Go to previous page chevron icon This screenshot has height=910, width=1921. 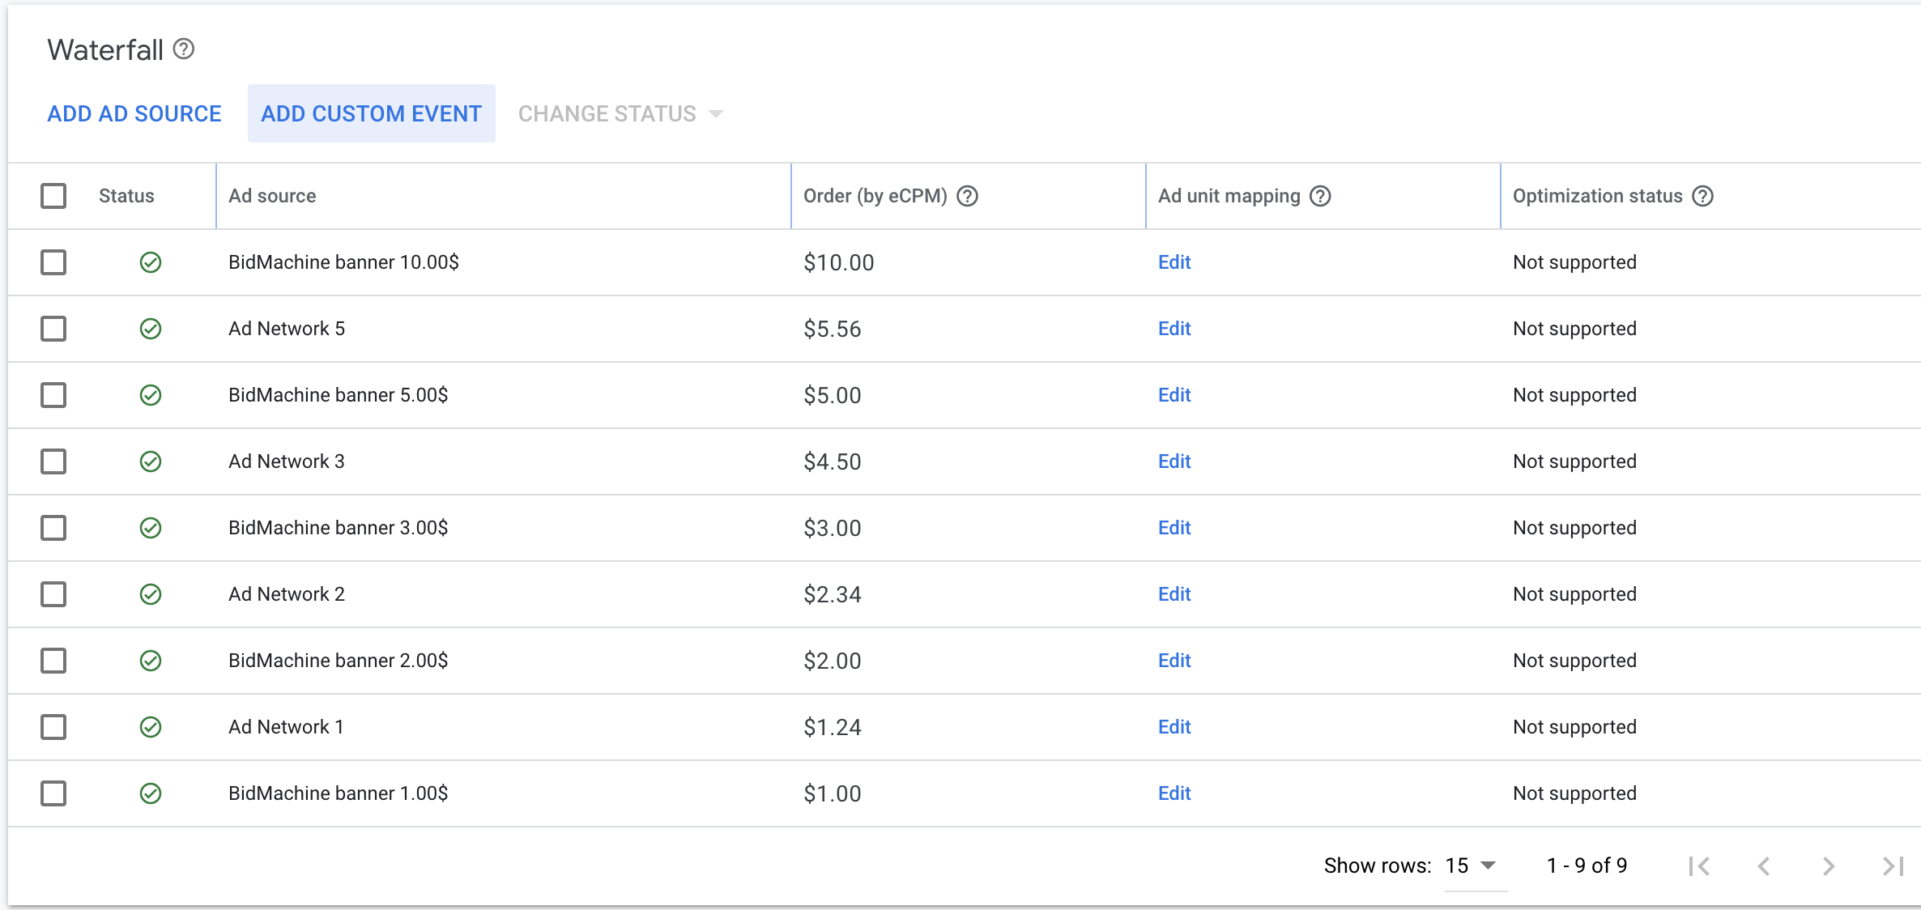(1764, 866)
